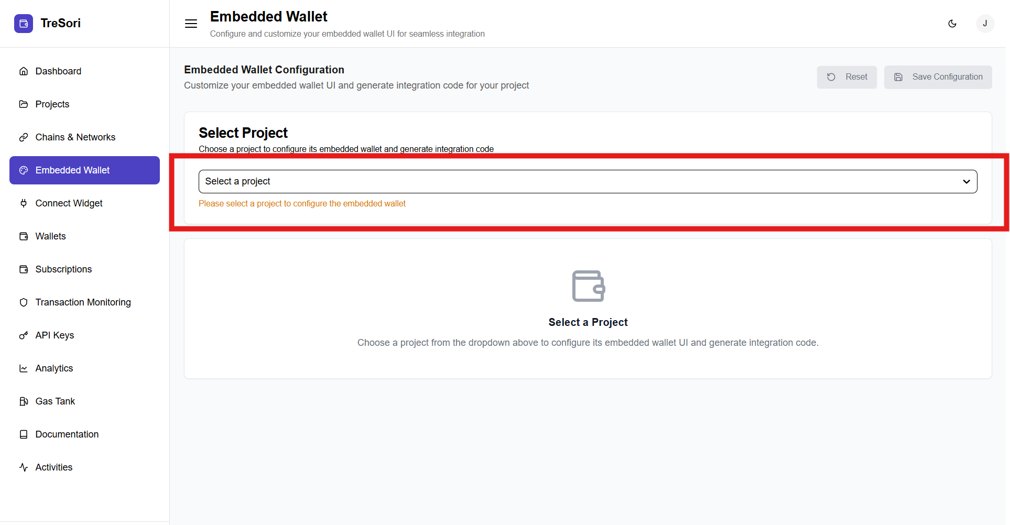Open the Wallets menu item

[x=50, y=236]
